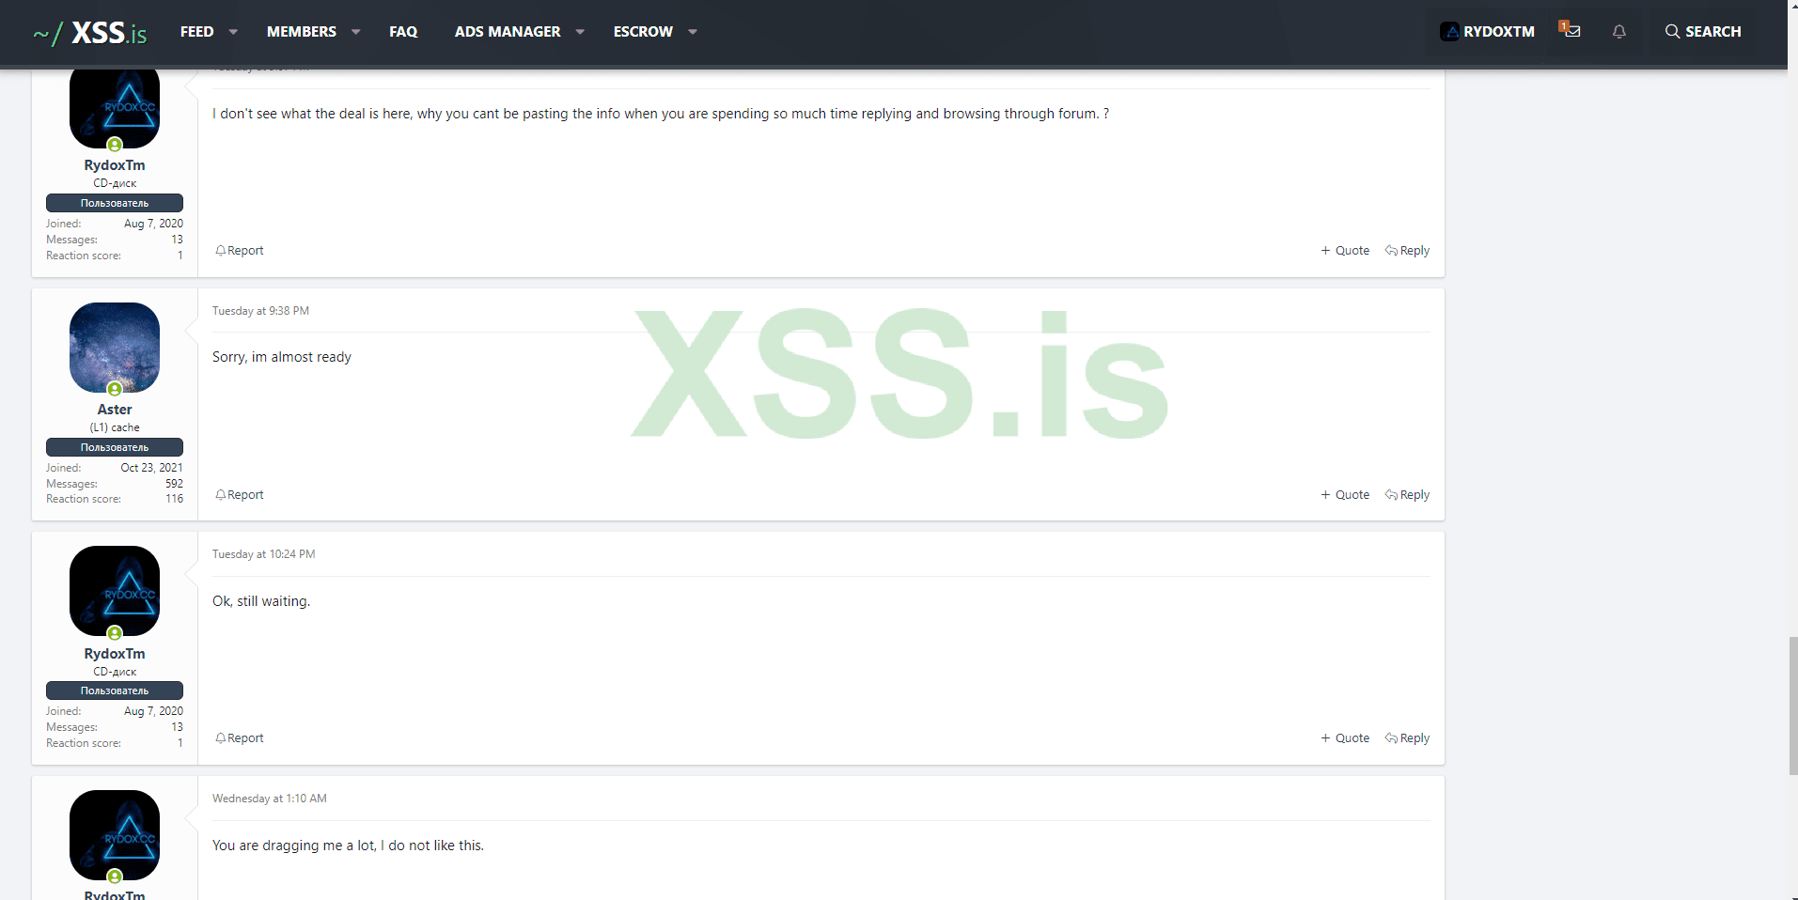Report the post about pasting the info
Screen dimensions: 1798x900
[x=240, y=251]
